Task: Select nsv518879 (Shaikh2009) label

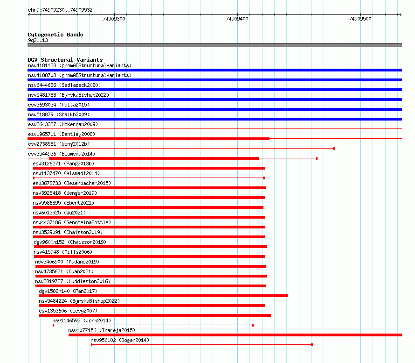Action: tap(59, 114)
